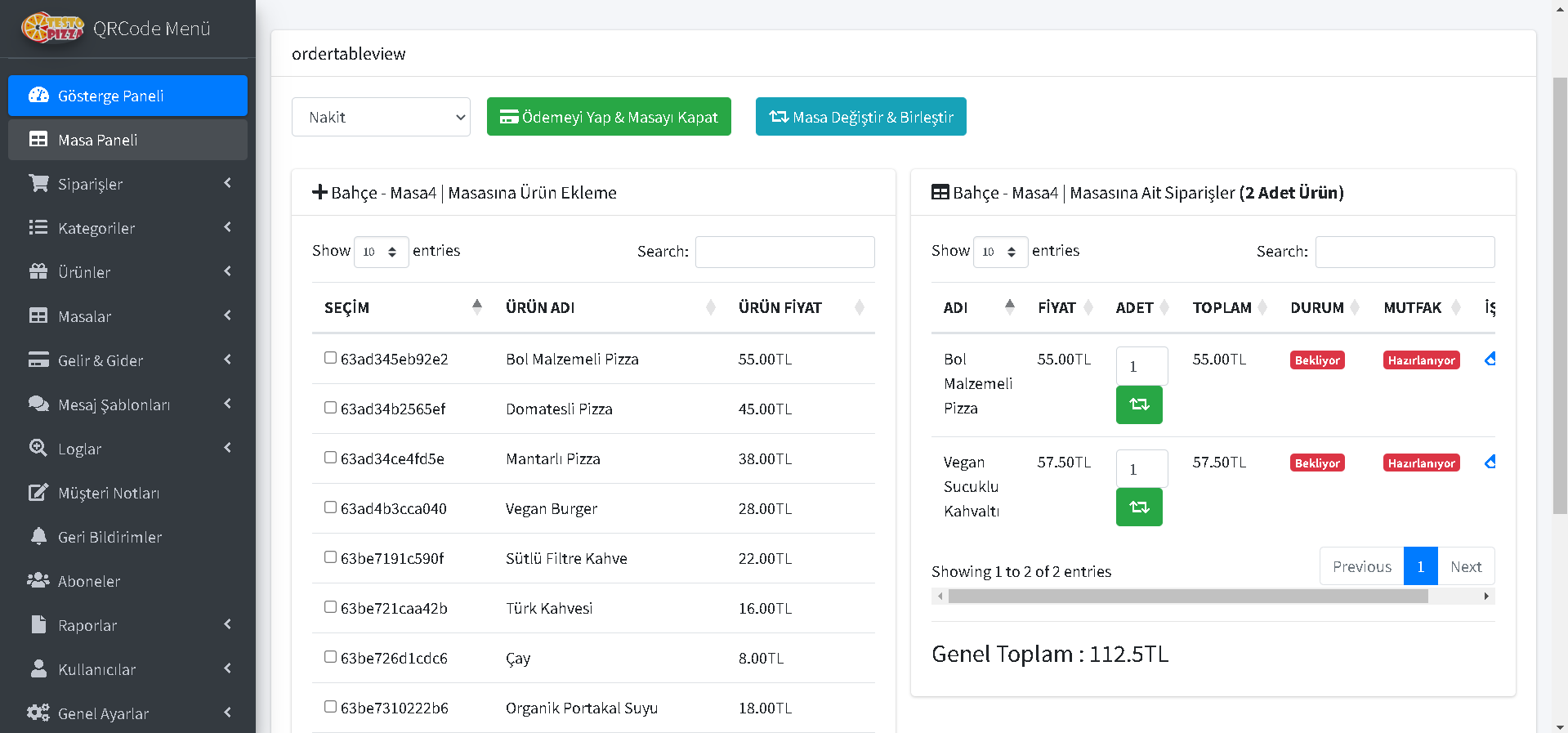The height and width of the screenshot is (733, 1568).
Task: Click the pizza logo in sidebar header
Action: (x=52, y=28)
